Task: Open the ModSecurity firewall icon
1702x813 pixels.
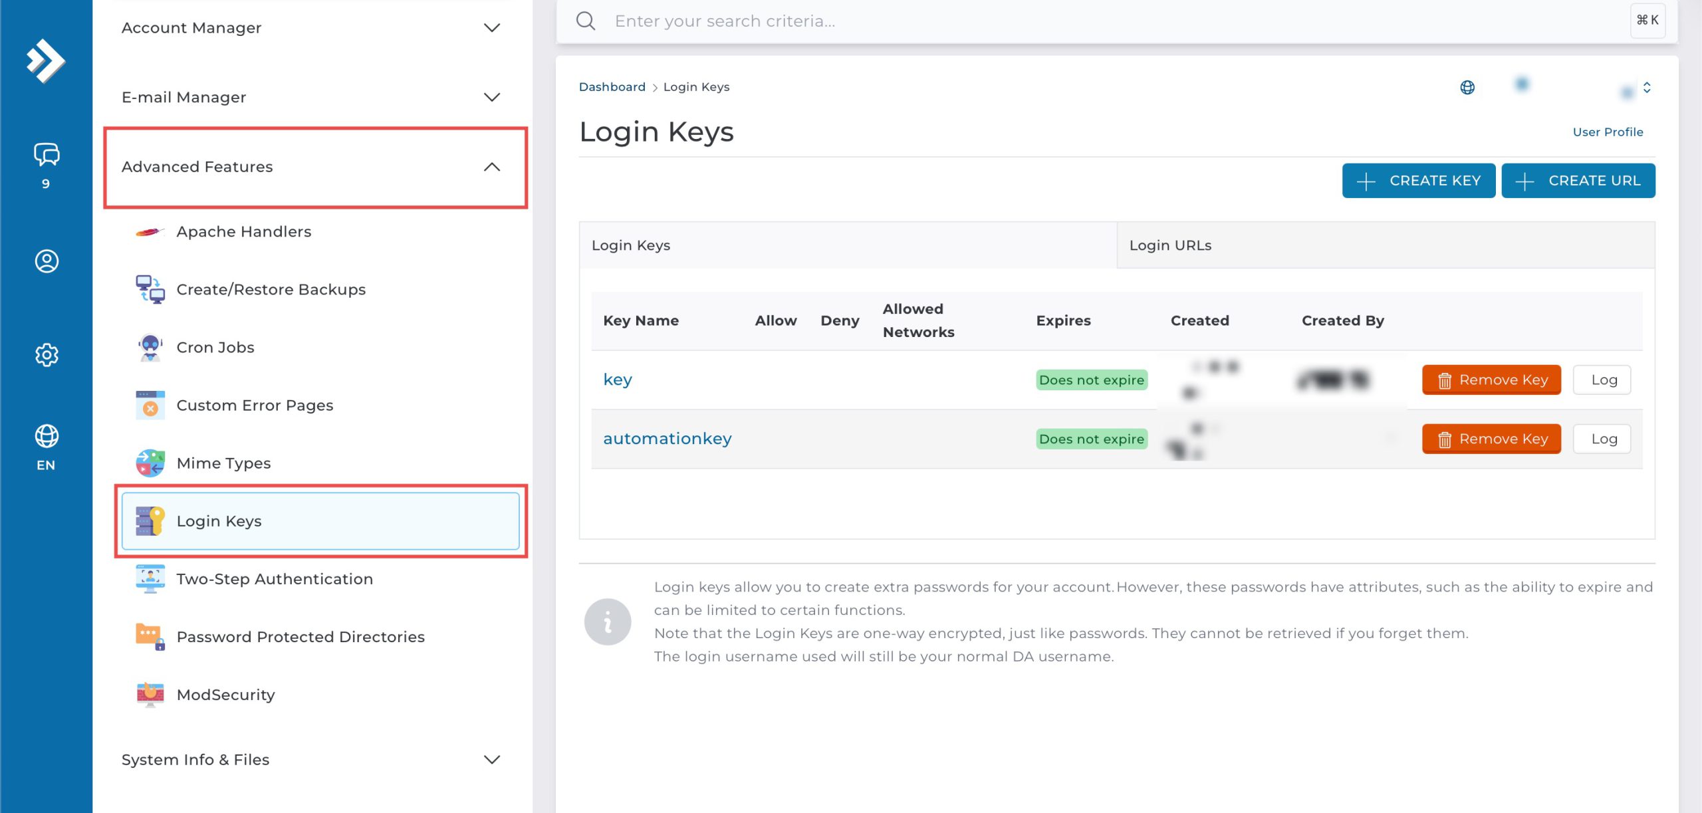Action: click(x=150, y=695)
